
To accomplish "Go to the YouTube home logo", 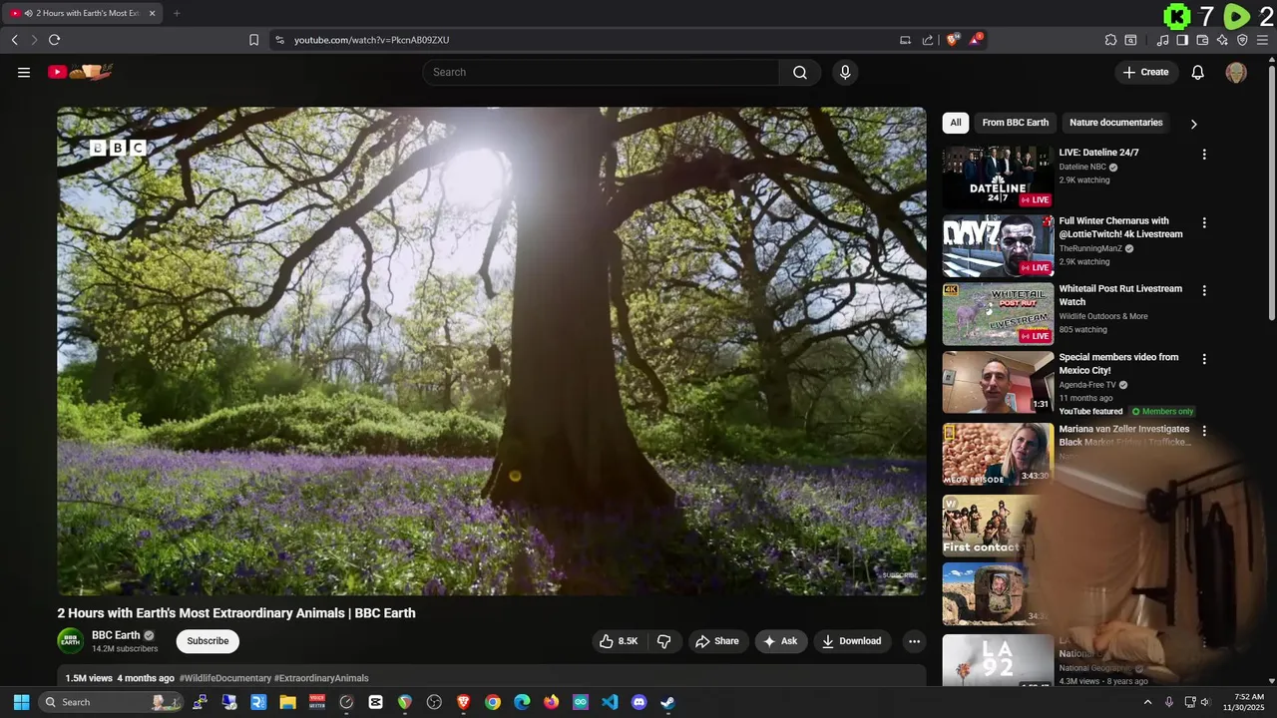I will point(81,72).
